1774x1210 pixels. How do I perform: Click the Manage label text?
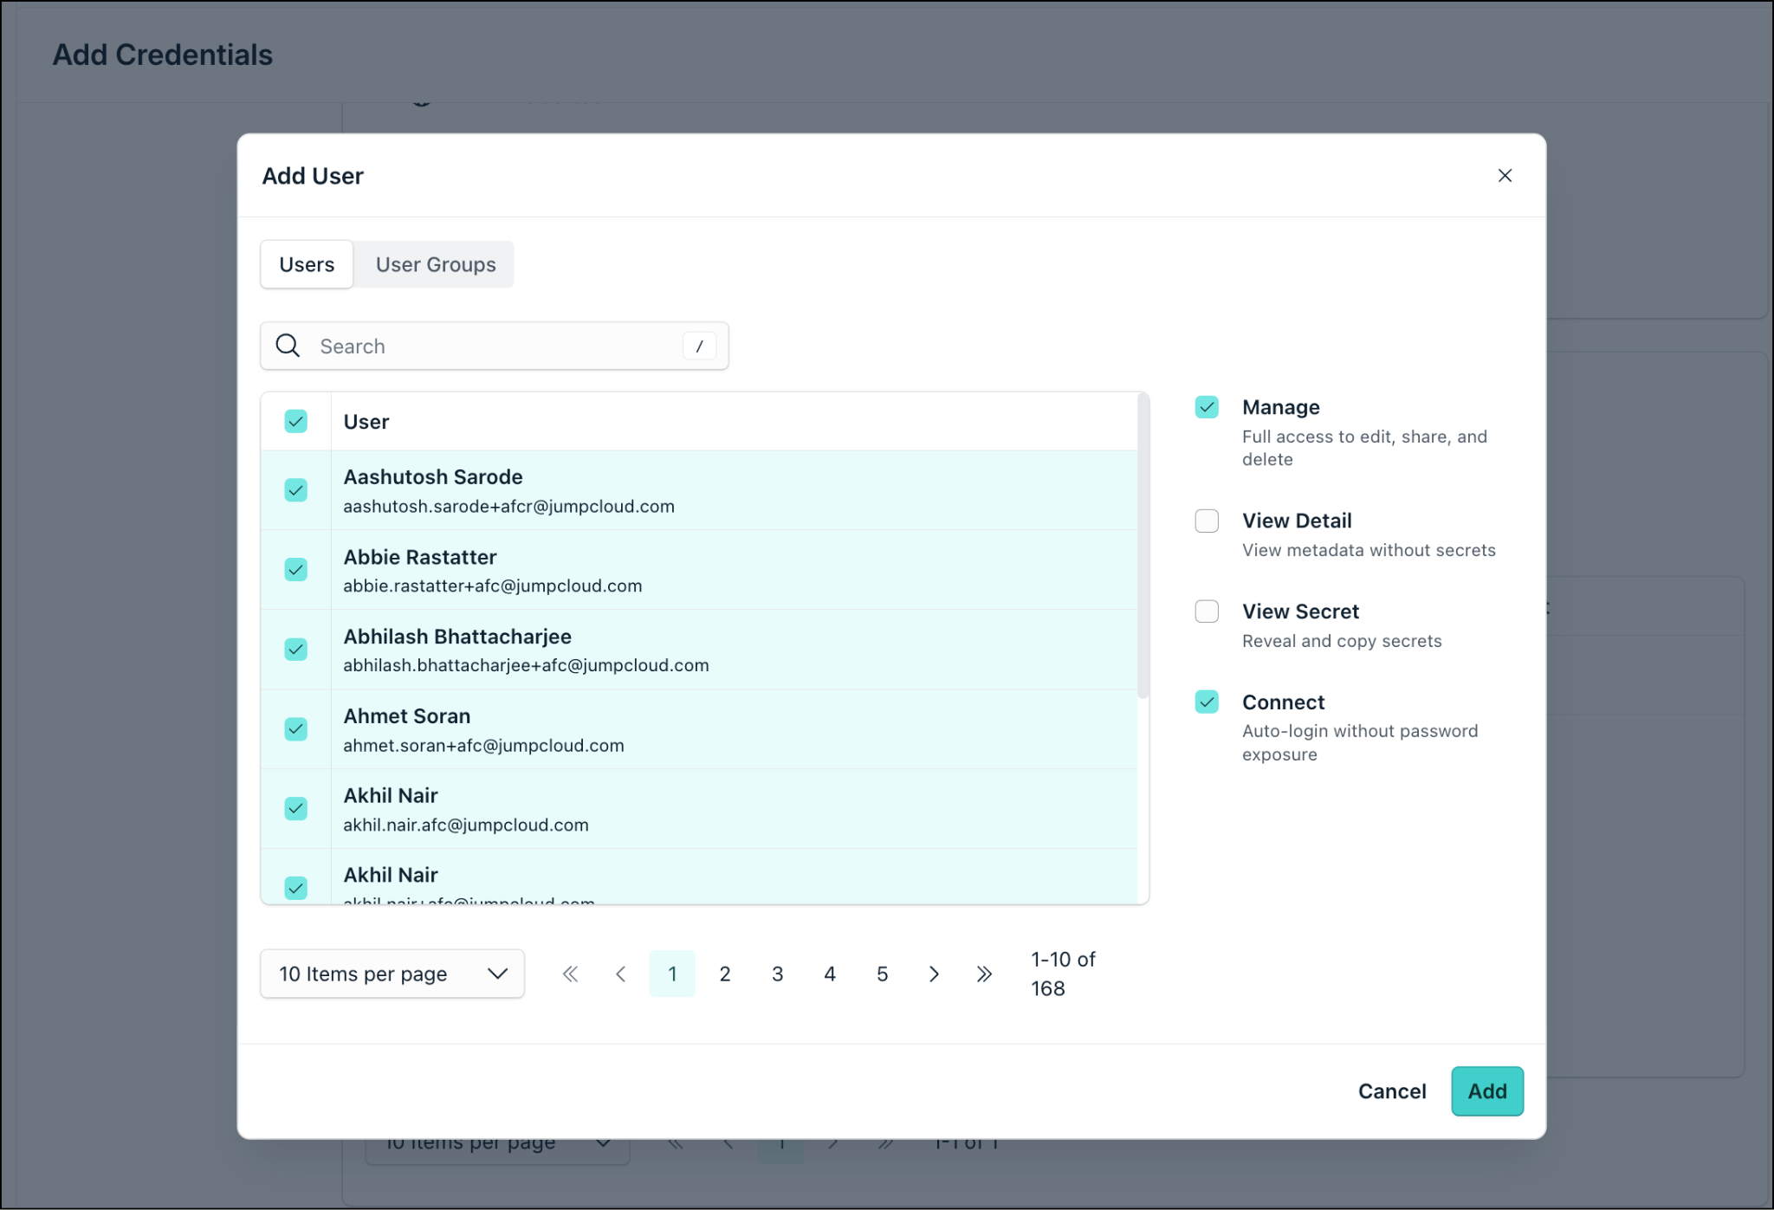click(1281, 407)
